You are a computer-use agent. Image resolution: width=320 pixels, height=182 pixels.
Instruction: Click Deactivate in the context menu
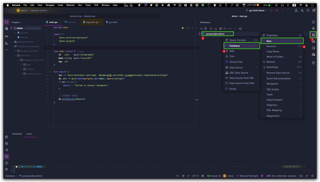tap(282, 67)
